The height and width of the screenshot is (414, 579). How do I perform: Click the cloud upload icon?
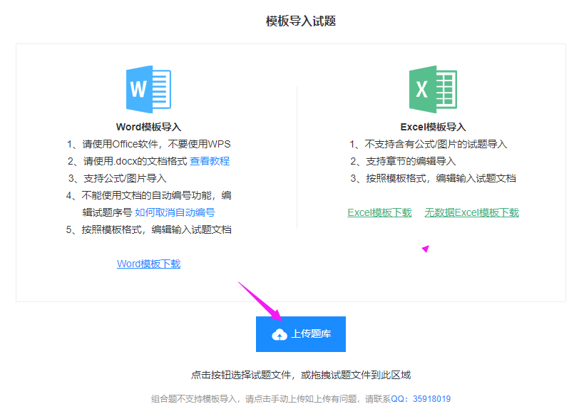click(x=280, y=334)
